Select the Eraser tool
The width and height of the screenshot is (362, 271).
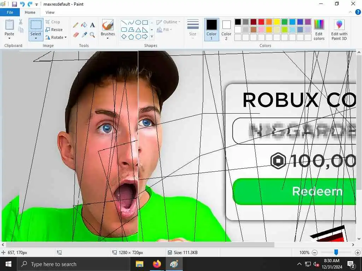(x=76, y=35)
